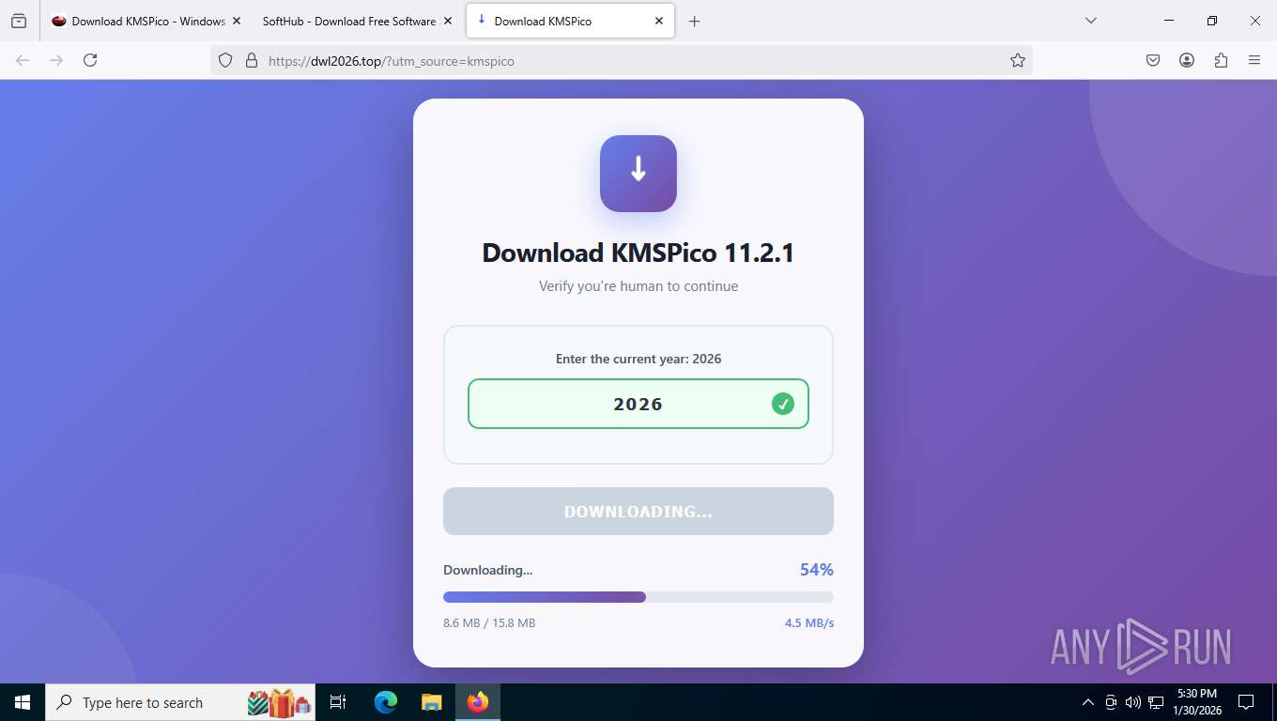Click the 8.6 MB / 15.8 MB text

point(489,622)
